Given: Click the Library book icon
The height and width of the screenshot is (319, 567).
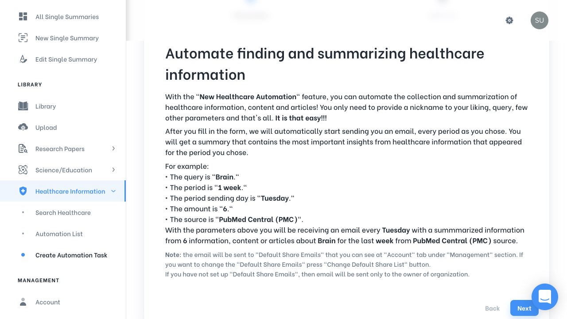Looking at the screenshot, I should pos(23,106).
